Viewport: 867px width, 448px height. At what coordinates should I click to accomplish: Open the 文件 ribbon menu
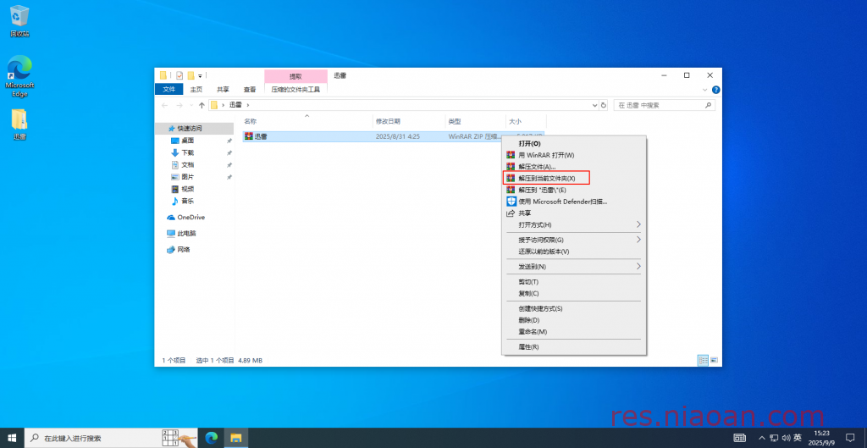point(168,89)
